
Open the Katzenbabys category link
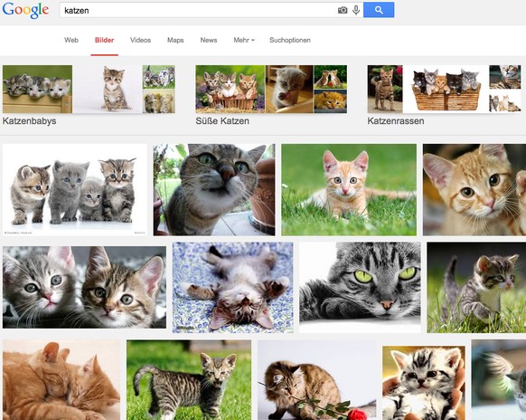click(29, 121)
